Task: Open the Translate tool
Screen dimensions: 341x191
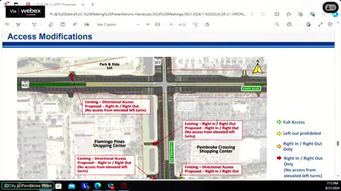Action: tap(86, 24)
